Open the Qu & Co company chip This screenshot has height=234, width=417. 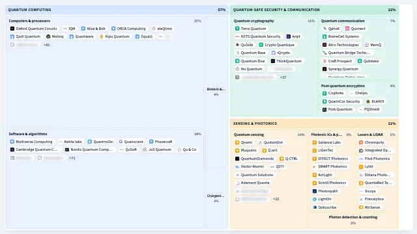pyautogui.click(x=187, y=149)
